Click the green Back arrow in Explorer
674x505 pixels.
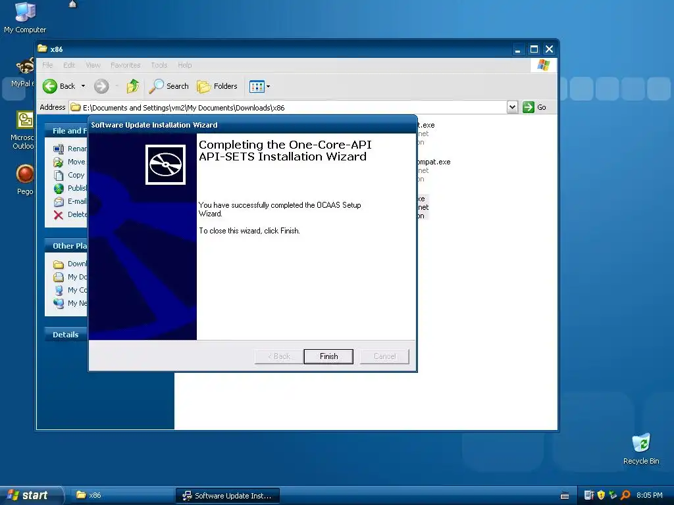(x=50, y=86)
